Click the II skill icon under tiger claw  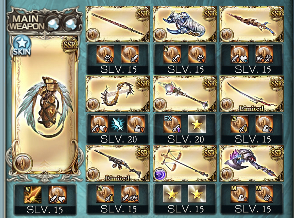[172, 54]
